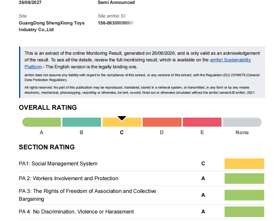Select the red E rating segment
This screenshot has height=221, width=280.
tap(202, 122)
